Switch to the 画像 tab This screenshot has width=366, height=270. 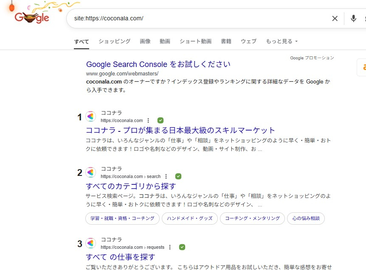[145, 41]
